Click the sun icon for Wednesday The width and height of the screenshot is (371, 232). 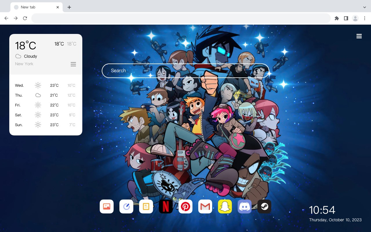pyautogui.click(x=38, y=85)
